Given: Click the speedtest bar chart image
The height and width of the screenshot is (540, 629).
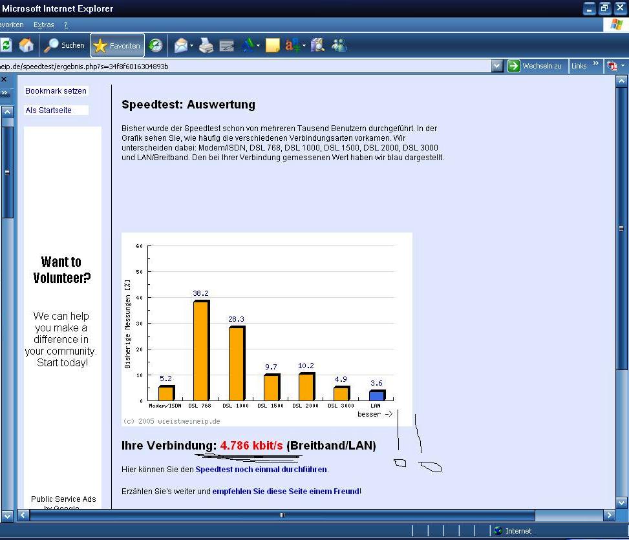Looking at the screenshot, I should [267, 329].
